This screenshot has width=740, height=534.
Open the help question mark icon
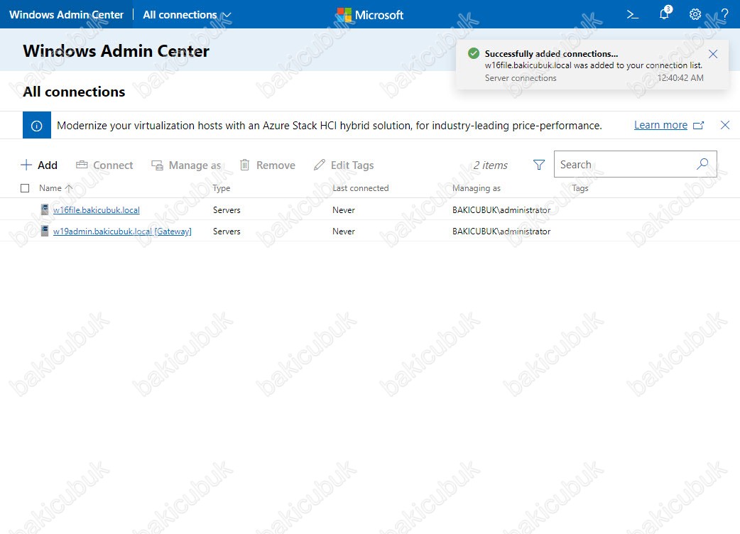click(725, 15)
